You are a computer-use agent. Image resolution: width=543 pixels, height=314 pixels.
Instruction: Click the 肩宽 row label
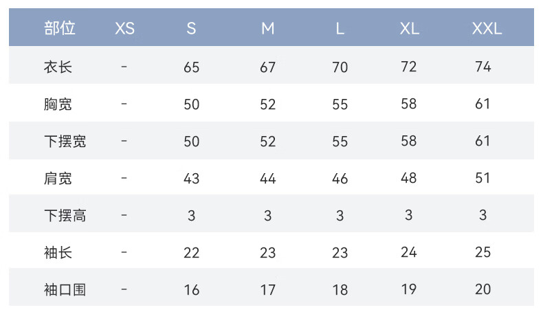tap(58, 178)
